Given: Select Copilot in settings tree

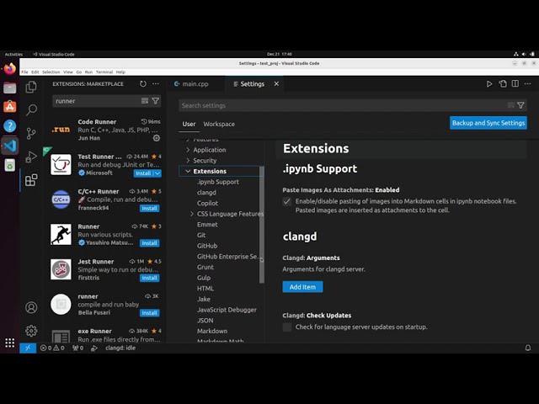Looking at the screenshot, I should click(207, 203).
